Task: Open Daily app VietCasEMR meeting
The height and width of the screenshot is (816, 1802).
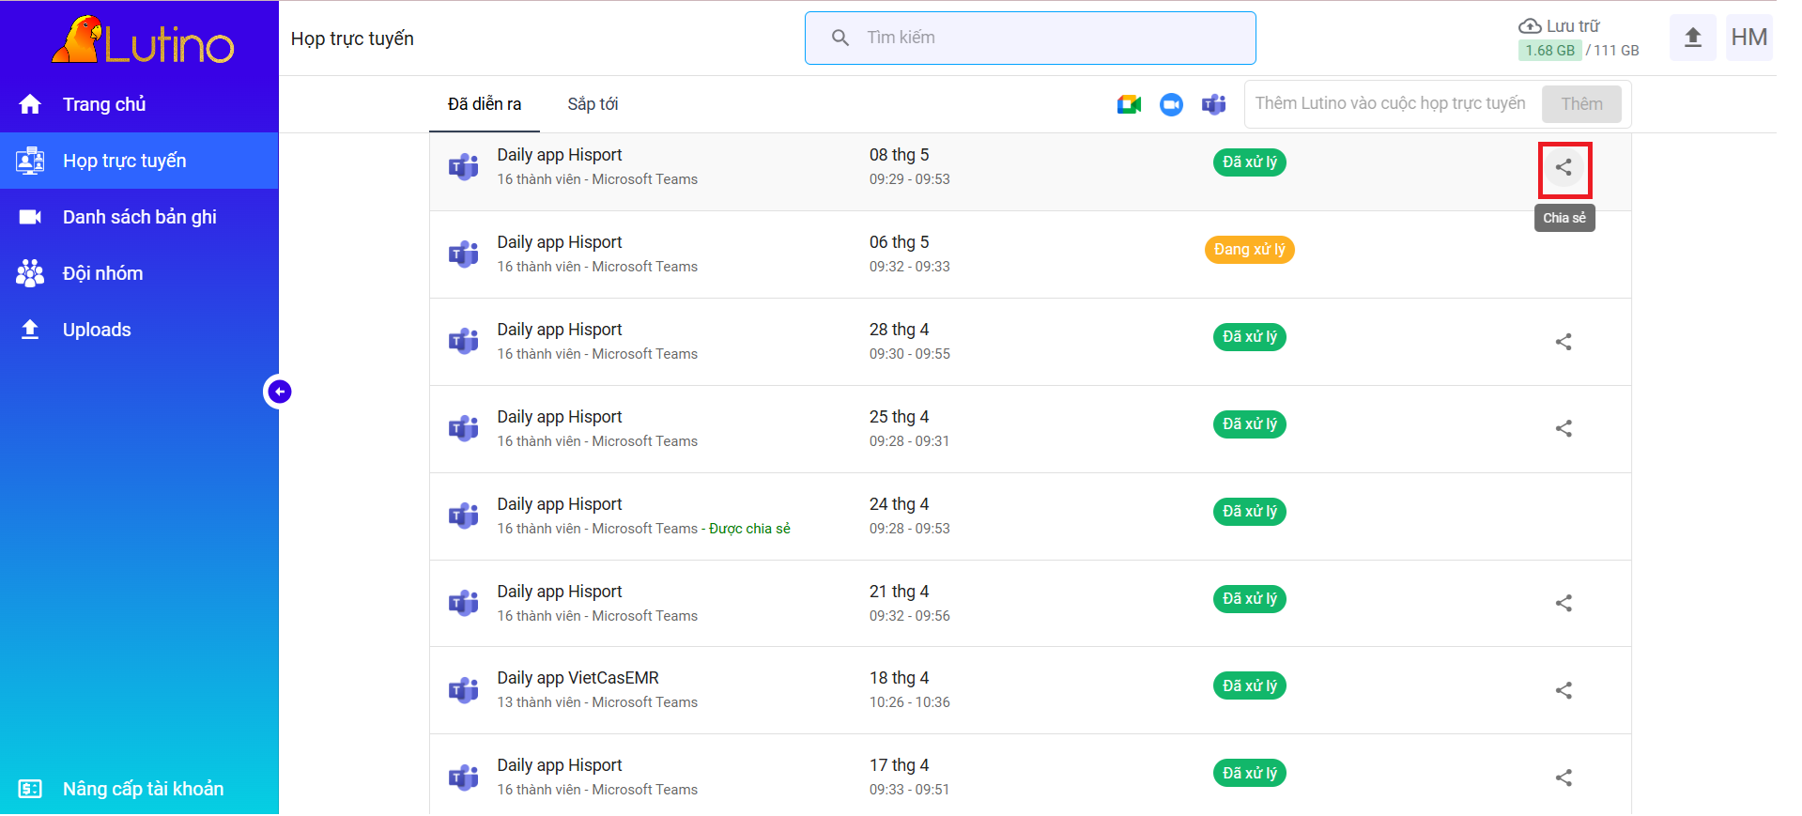Action: pyautogui.click(x=578, y=678)
